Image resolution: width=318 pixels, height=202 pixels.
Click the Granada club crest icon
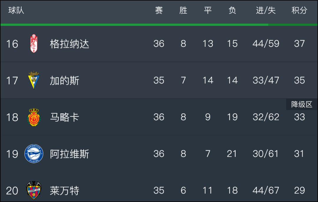click(34, 44)
